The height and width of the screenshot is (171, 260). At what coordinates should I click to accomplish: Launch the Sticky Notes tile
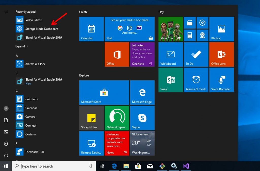[91, 118]
